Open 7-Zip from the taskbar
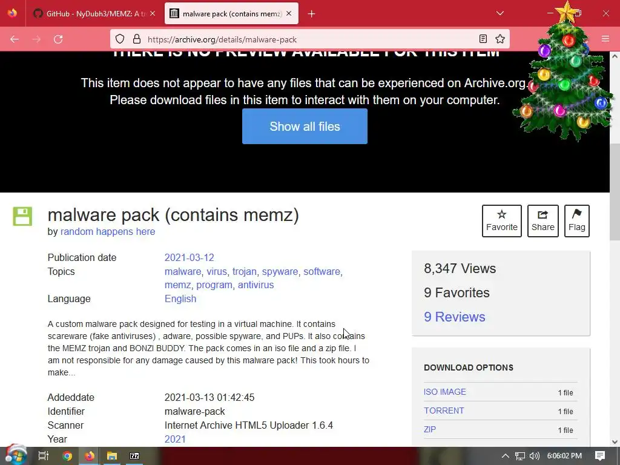620x465 pixels. point(134,456)
